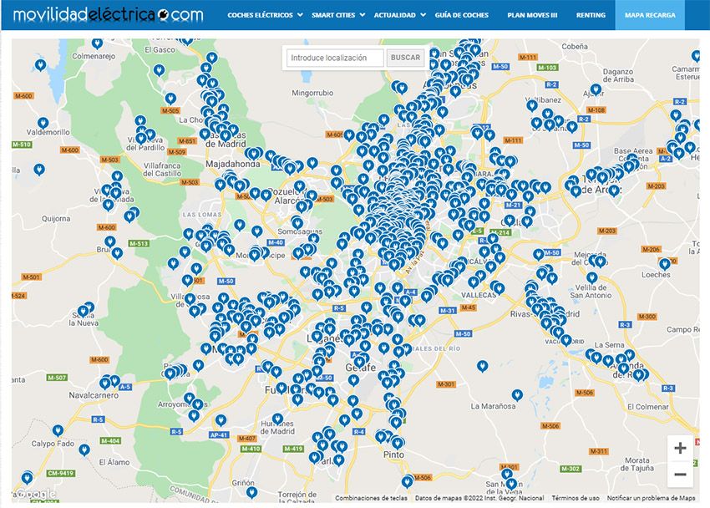Screen dimensions: 710x508
Task: Open the Guía de Coches menu item
Action: click(x=461, y=15)
